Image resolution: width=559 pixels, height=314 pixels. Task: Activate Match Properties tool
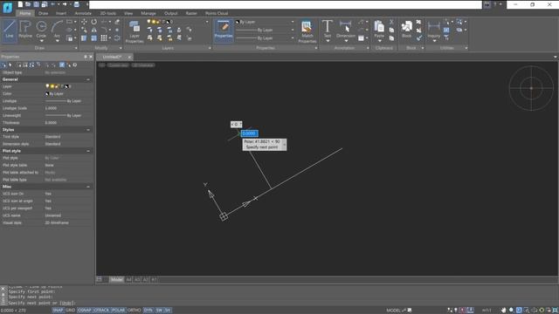pos(307,31)
